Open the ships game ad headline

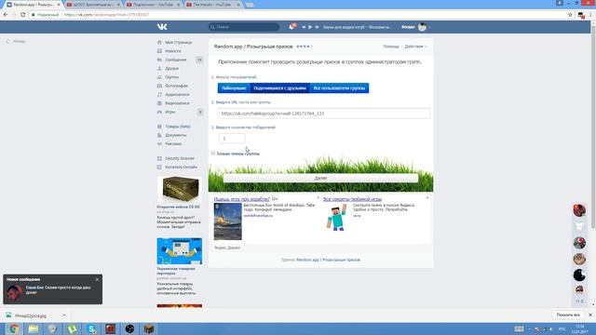click(242, 199)
